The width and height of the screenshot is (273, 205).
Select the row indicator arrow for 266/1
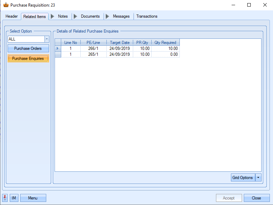58,48
